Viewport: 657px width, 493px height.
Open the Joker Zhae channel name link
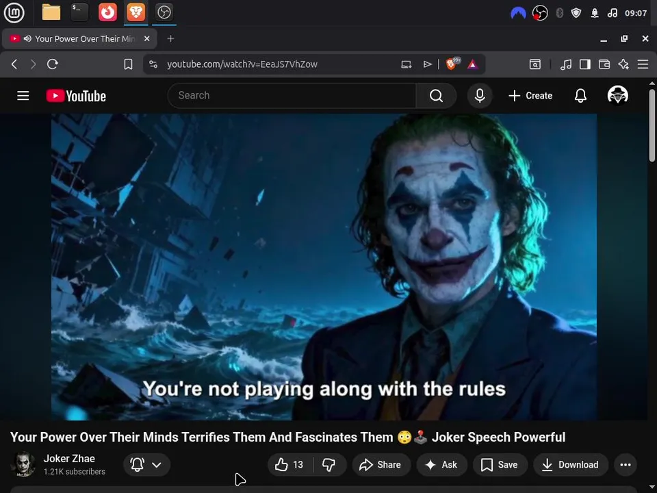[x=69, y=459]
